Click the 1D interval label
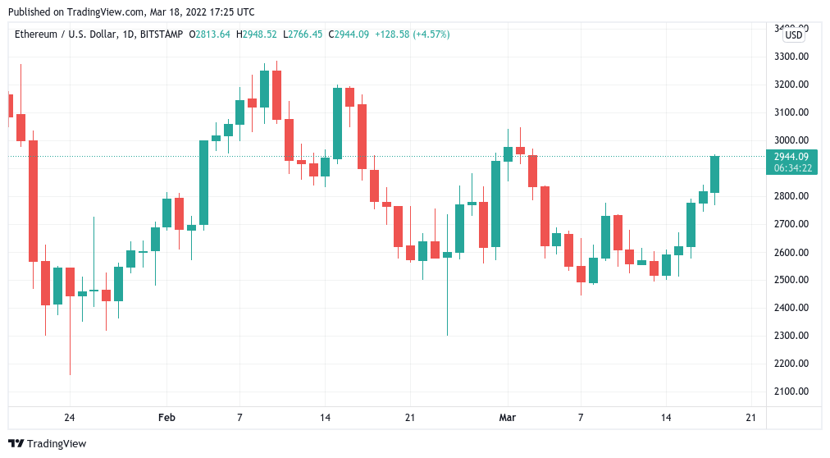This screenshot has height=458, width=830. [x=128, y=34]
